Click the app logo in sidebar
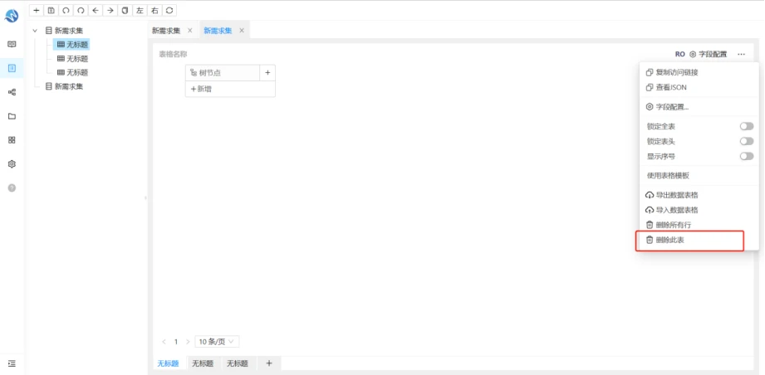The width and height of the screenshot is (765, 375). 12,16
